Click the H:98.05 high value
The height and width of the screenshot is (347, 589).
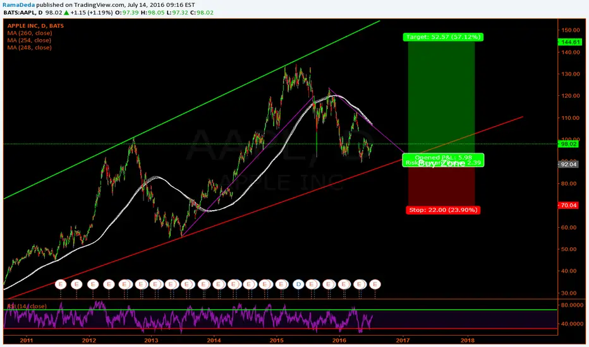[152, 13]
